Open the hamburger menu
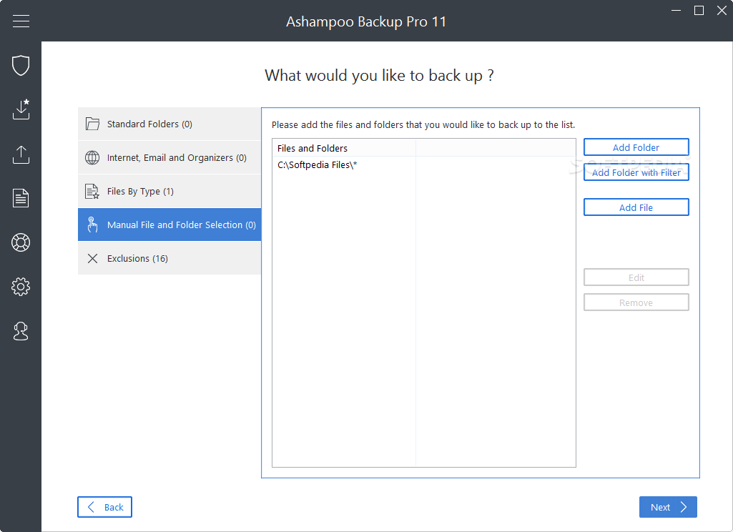The image size is (733, 532). (x=21, y=21)
